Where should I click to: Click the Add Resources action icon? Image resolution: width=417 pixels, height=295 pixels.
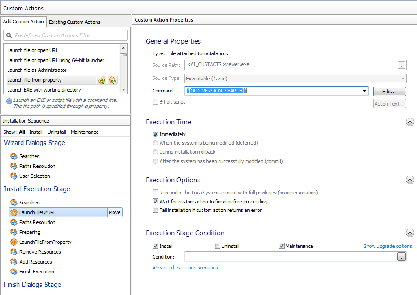tap(13, 262)
